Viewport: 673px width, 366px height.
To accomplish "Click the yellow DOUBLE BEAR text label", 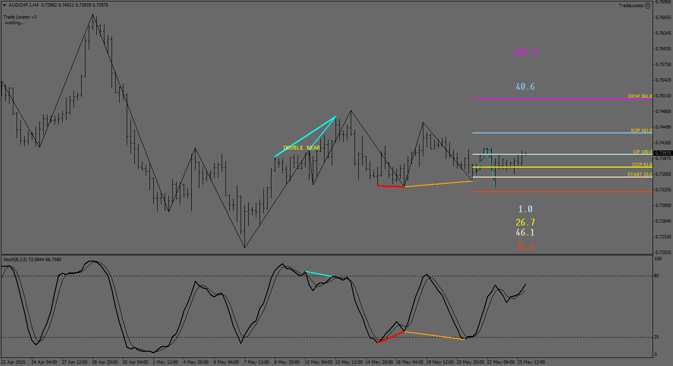I will [x=301, y=148].
